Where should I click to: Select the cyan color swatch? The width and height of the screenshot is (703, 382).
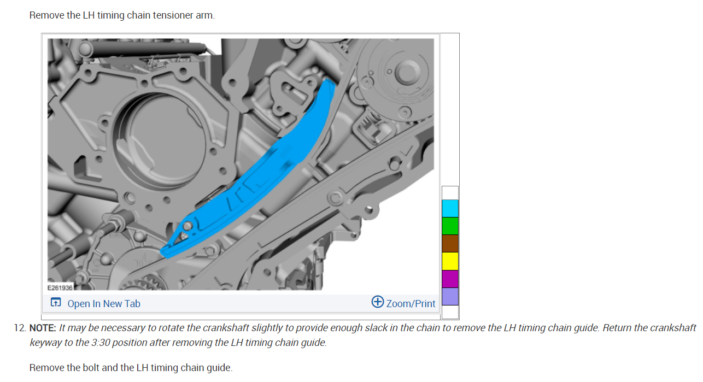tap(450, 208)
